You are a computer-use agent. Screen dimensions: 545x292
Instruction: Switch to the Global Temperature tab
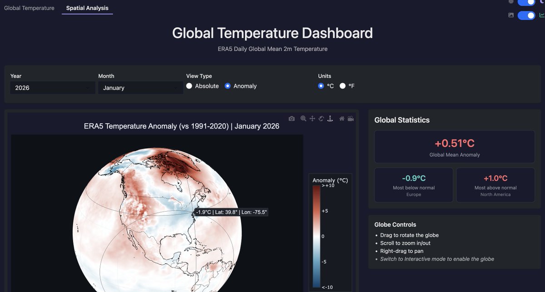click(29, 8)
